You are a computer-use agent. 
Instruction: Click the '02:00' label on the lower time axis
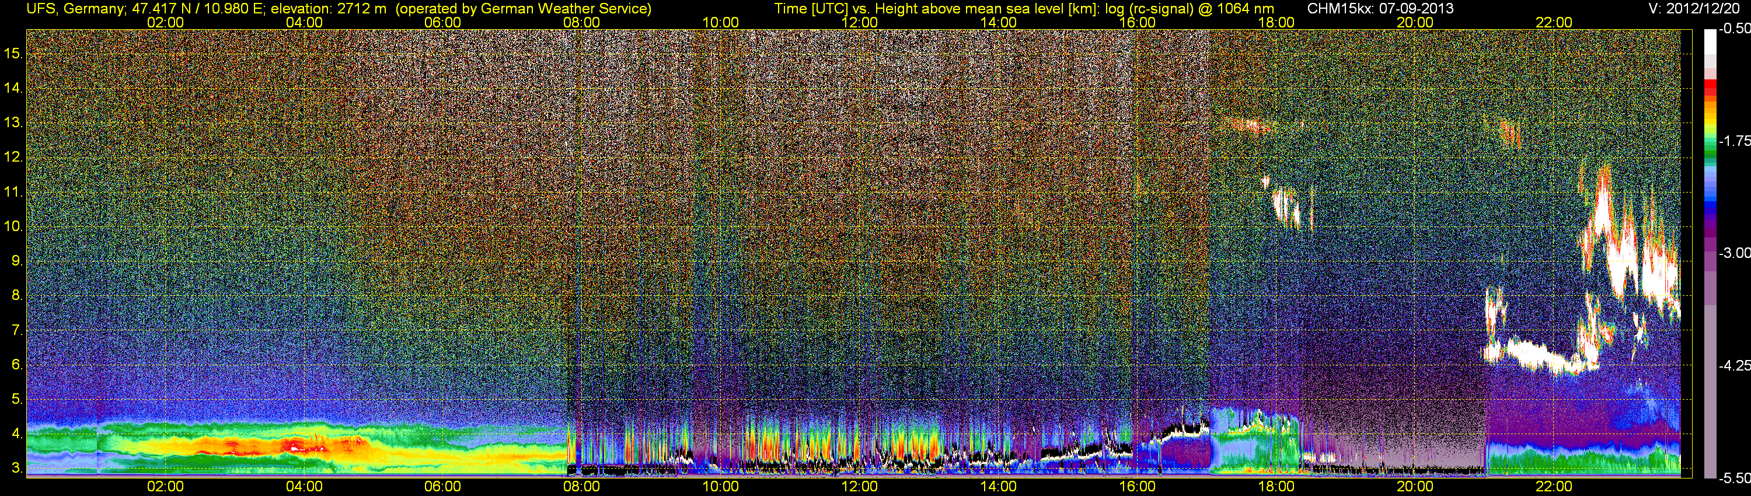(x=165, y=487)
